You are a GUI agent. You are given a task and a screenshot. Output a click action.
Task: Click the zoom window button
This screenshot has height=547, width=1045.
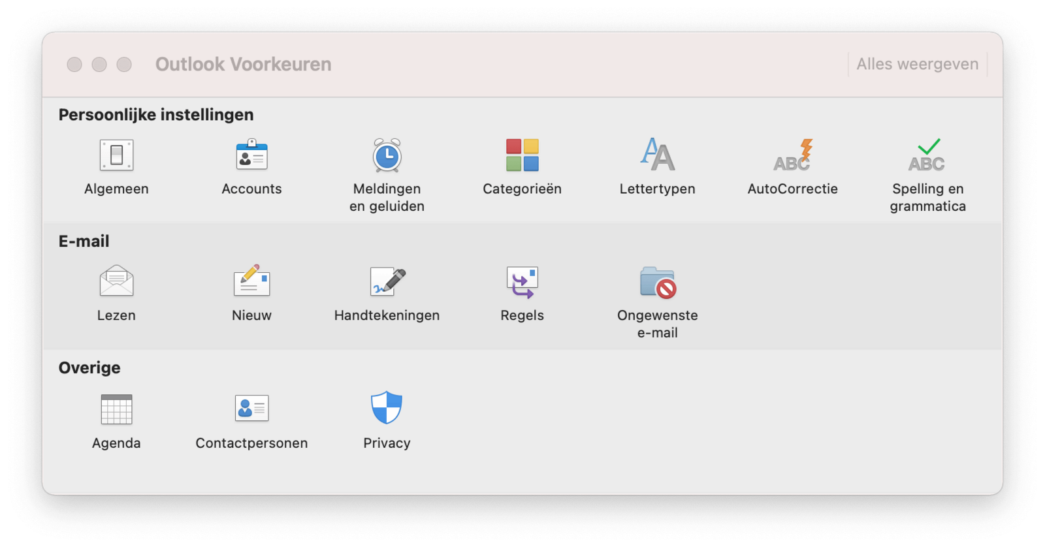click(x=124, y=64)
